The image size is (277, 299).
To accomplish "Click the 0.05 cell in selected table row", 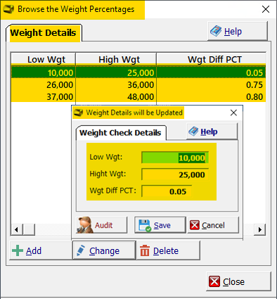I will click(x=211, y=72).
